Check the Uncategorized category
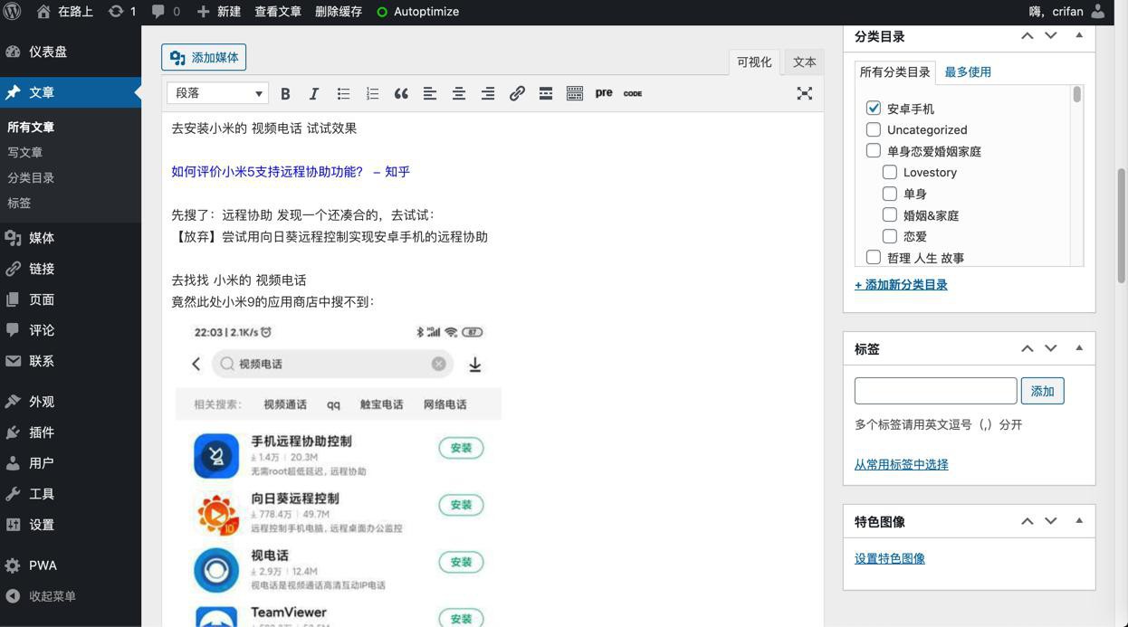Image resolution: width=1128 pixels, height=627 pixels. point(874,129)
